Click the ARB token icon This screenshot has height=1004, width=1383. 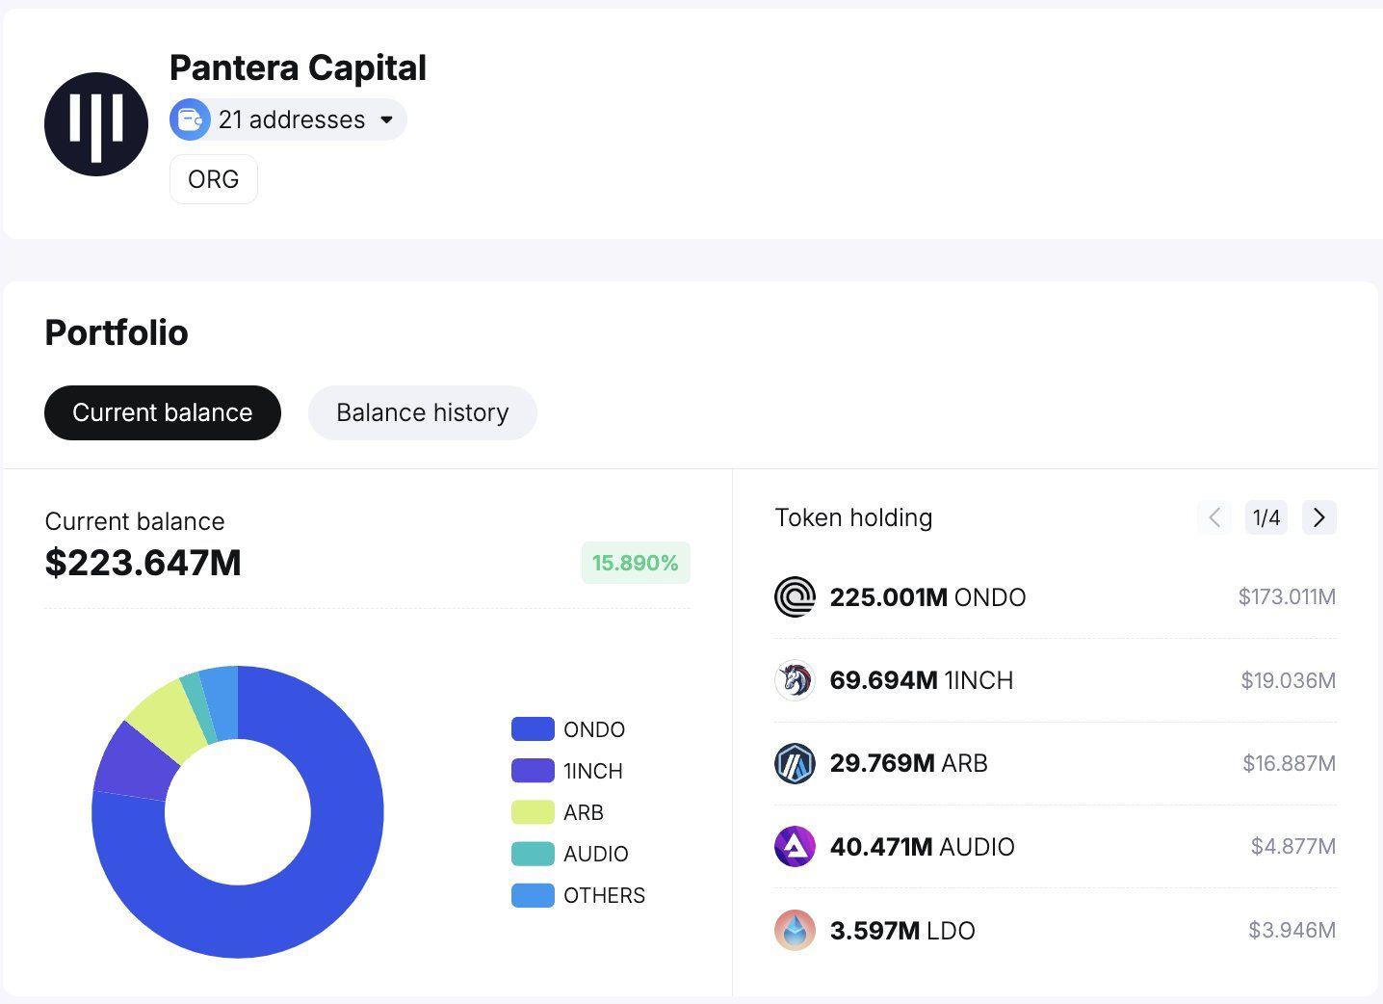click(x=795, y=764)
